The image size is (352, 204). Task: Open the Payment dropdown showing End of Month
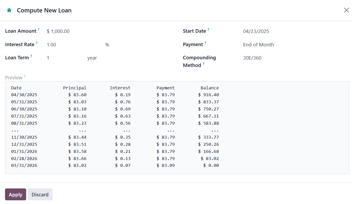pos(291,45)
